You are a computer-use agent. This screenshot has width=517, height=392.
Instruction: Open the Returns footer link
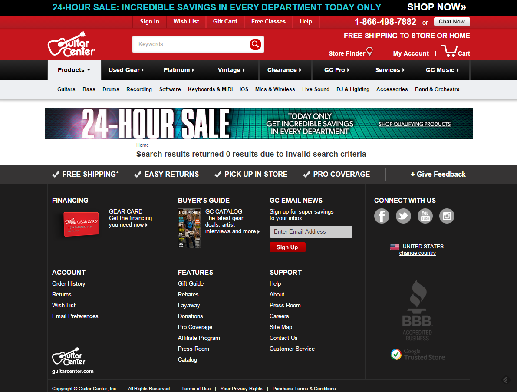(62, 294)
